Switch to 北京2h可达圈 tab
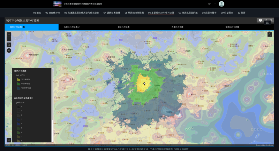 [x=32, y=27]
